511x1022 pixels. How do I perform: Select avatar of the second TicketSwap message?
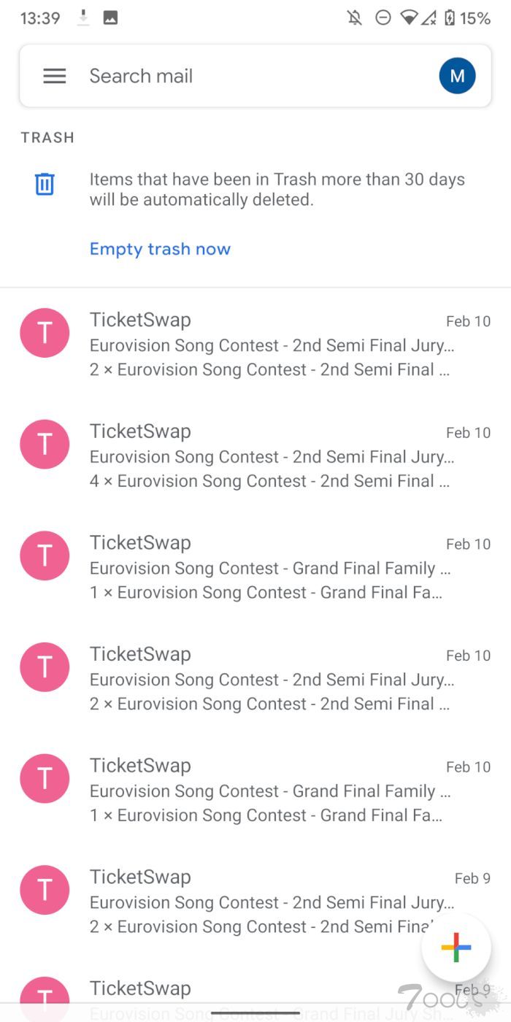[x=45, y=444]
